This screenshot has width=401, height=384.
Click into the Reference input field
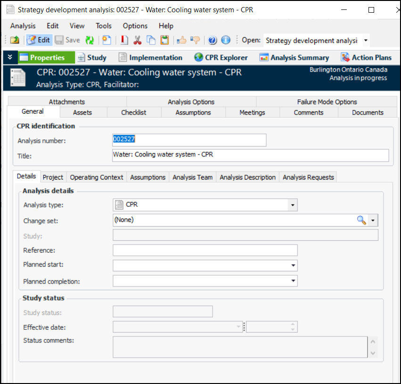(x=205, y=250)
